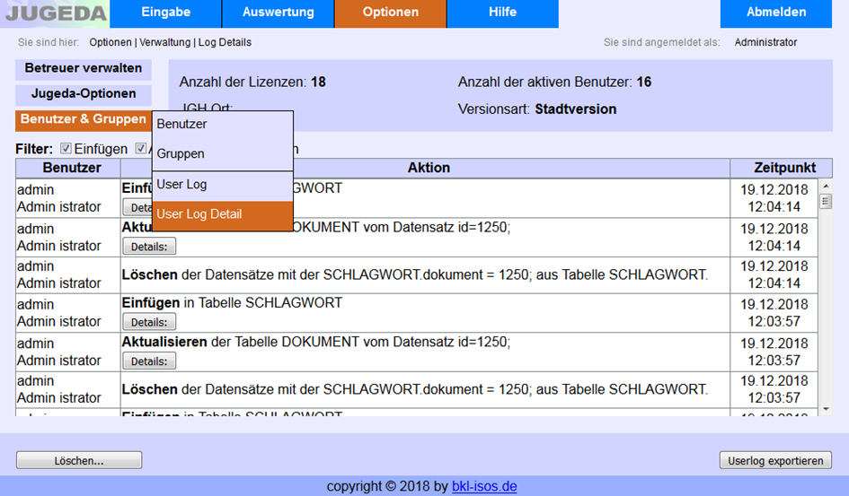Viewport: 849px width, 496px height.
Task: Click scrollbar up arrow in log table
Action: click(826, 185)
